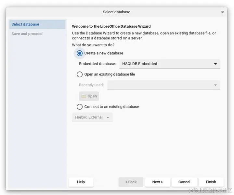Viewport: 234px width, 195px height.
Task: Click the Embedded database: label
Action: tap(97, 64)
